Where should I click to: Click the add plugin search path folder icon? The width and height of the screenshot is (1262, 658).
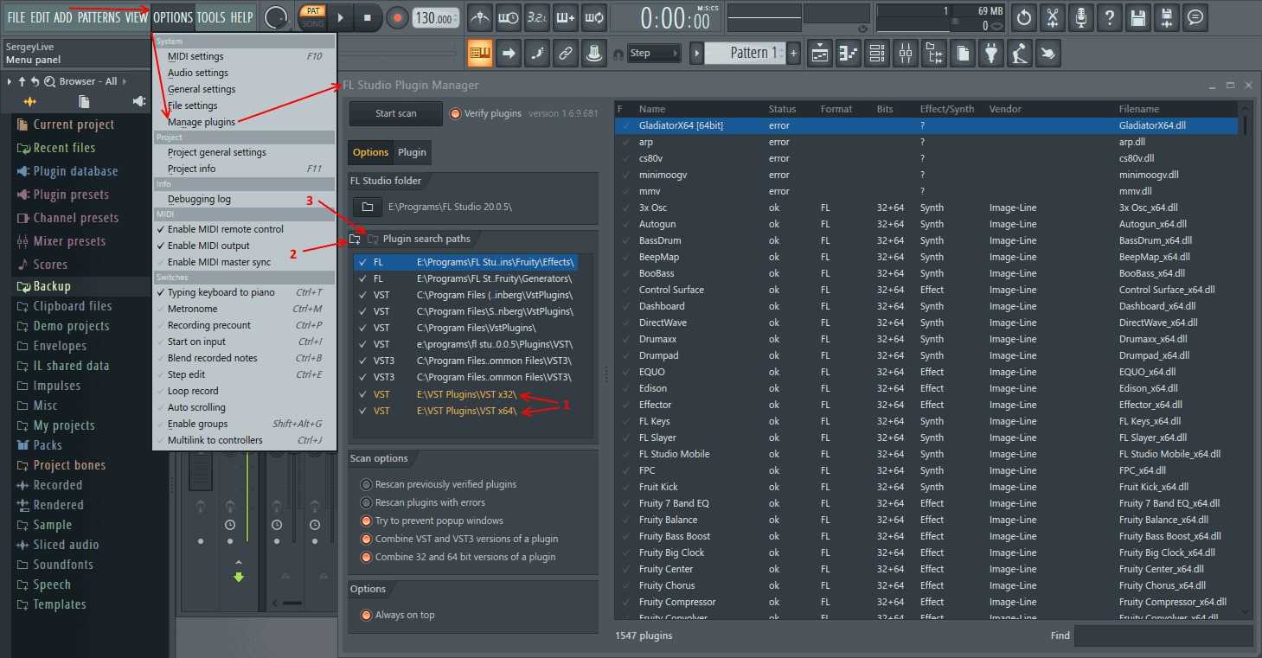point(355,239)
